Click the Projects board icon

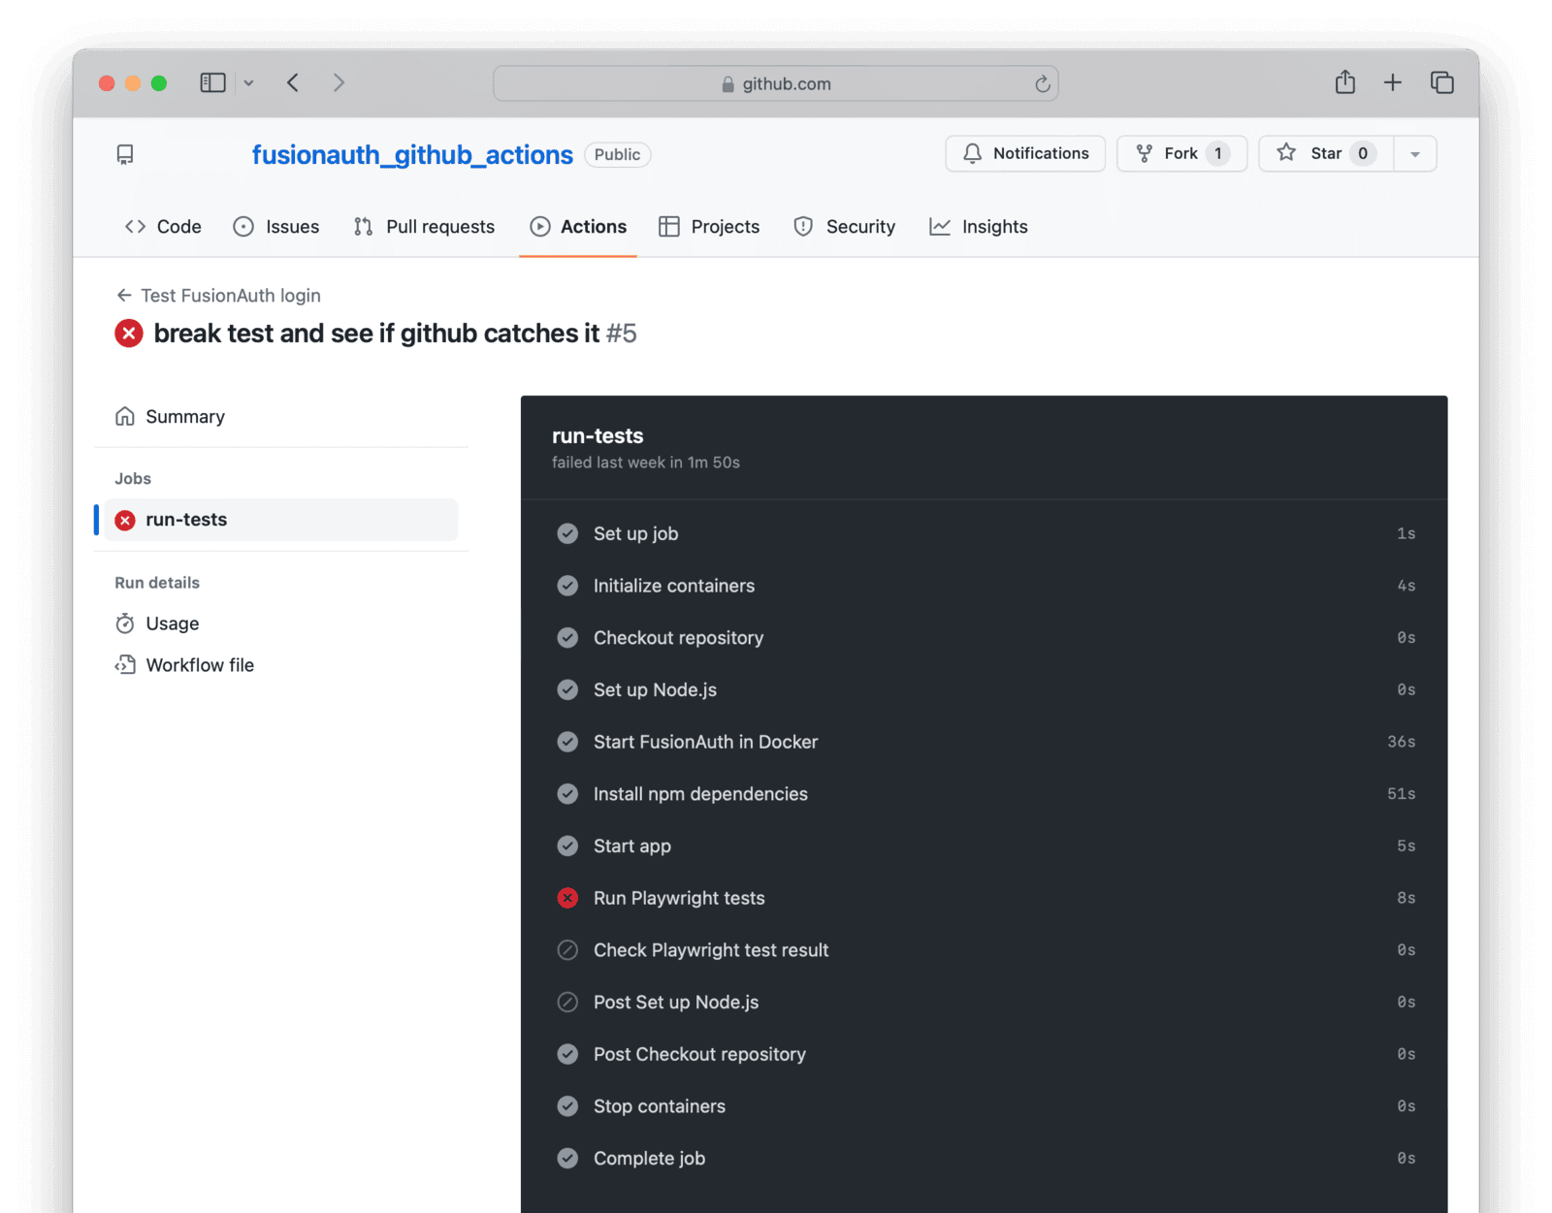(669, 226)
